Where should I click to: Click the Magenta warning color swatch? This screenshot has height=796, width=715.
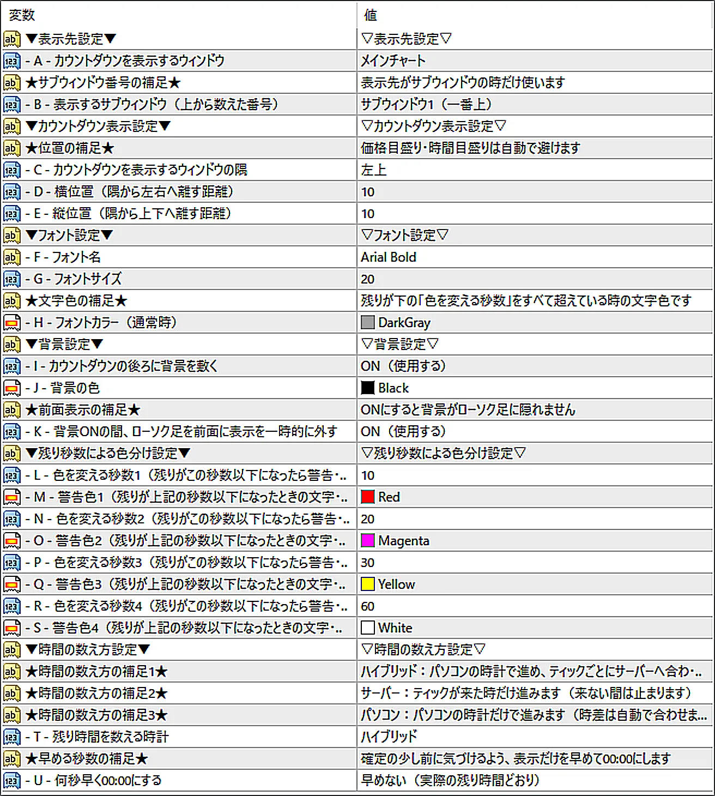[368, 541]
